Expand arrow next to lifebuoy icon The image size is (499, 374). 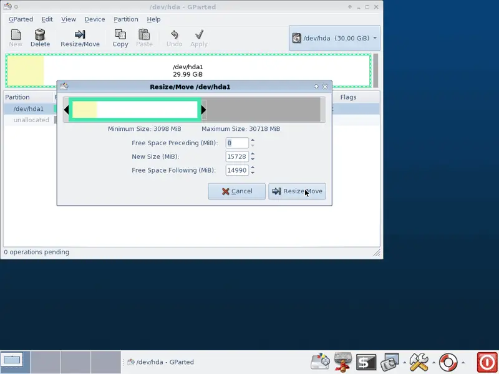tap(463, 362)
